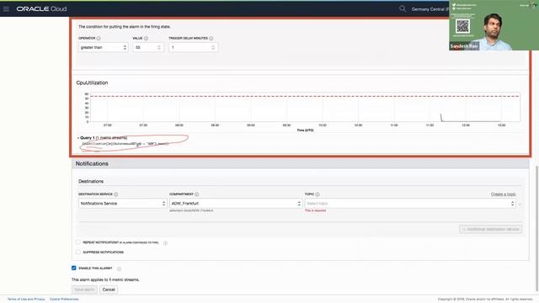This screenshot has width=539, height=303.
Task: Open the 'Select topic' dropdown
Action: [x=410, y=204]
